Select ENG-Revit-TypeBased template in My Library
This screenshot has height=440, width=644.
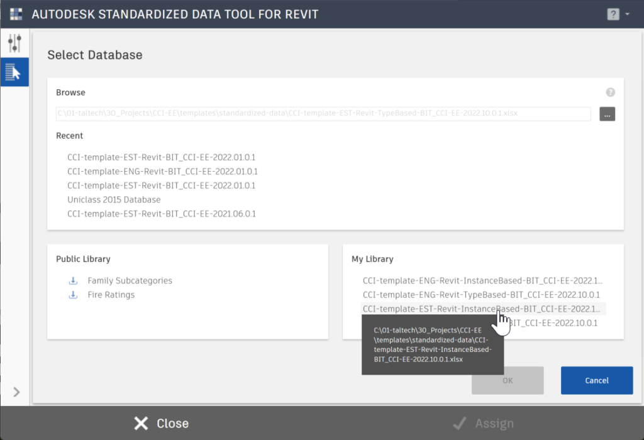481,295
